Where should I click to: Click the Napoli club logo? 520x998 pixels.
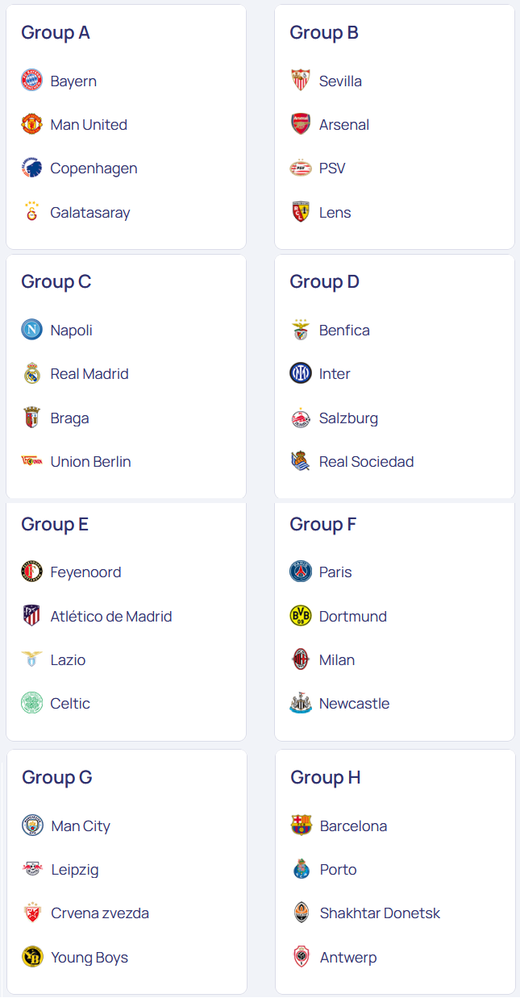(31, 330)
